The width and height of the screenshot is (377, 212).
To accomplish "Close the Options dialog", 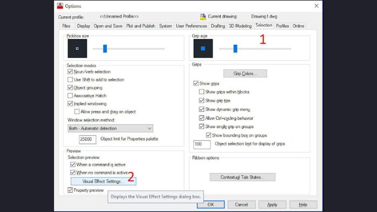I will pyautogui.click(x=317, y=6).
